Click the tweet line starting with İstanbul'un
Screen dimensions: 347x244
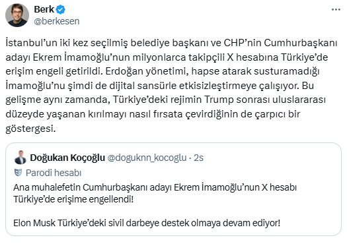[x=171, y=43]
